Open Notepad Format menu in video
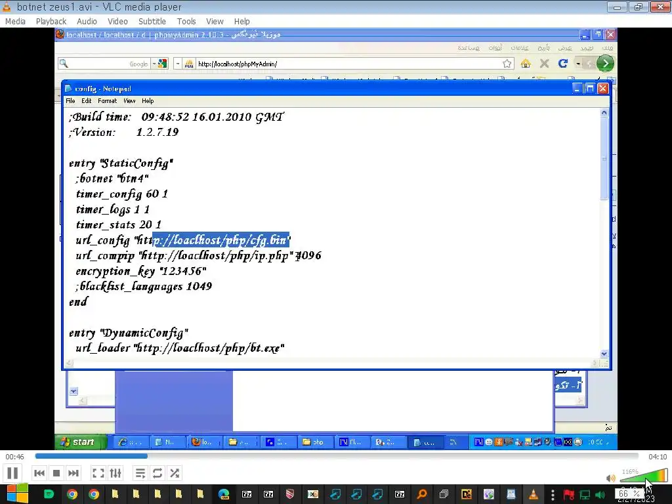 [107, 101]
